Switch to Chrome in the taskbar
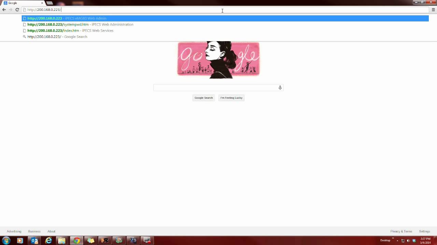Viewport: 437px width, 245px height. point(76,241)
